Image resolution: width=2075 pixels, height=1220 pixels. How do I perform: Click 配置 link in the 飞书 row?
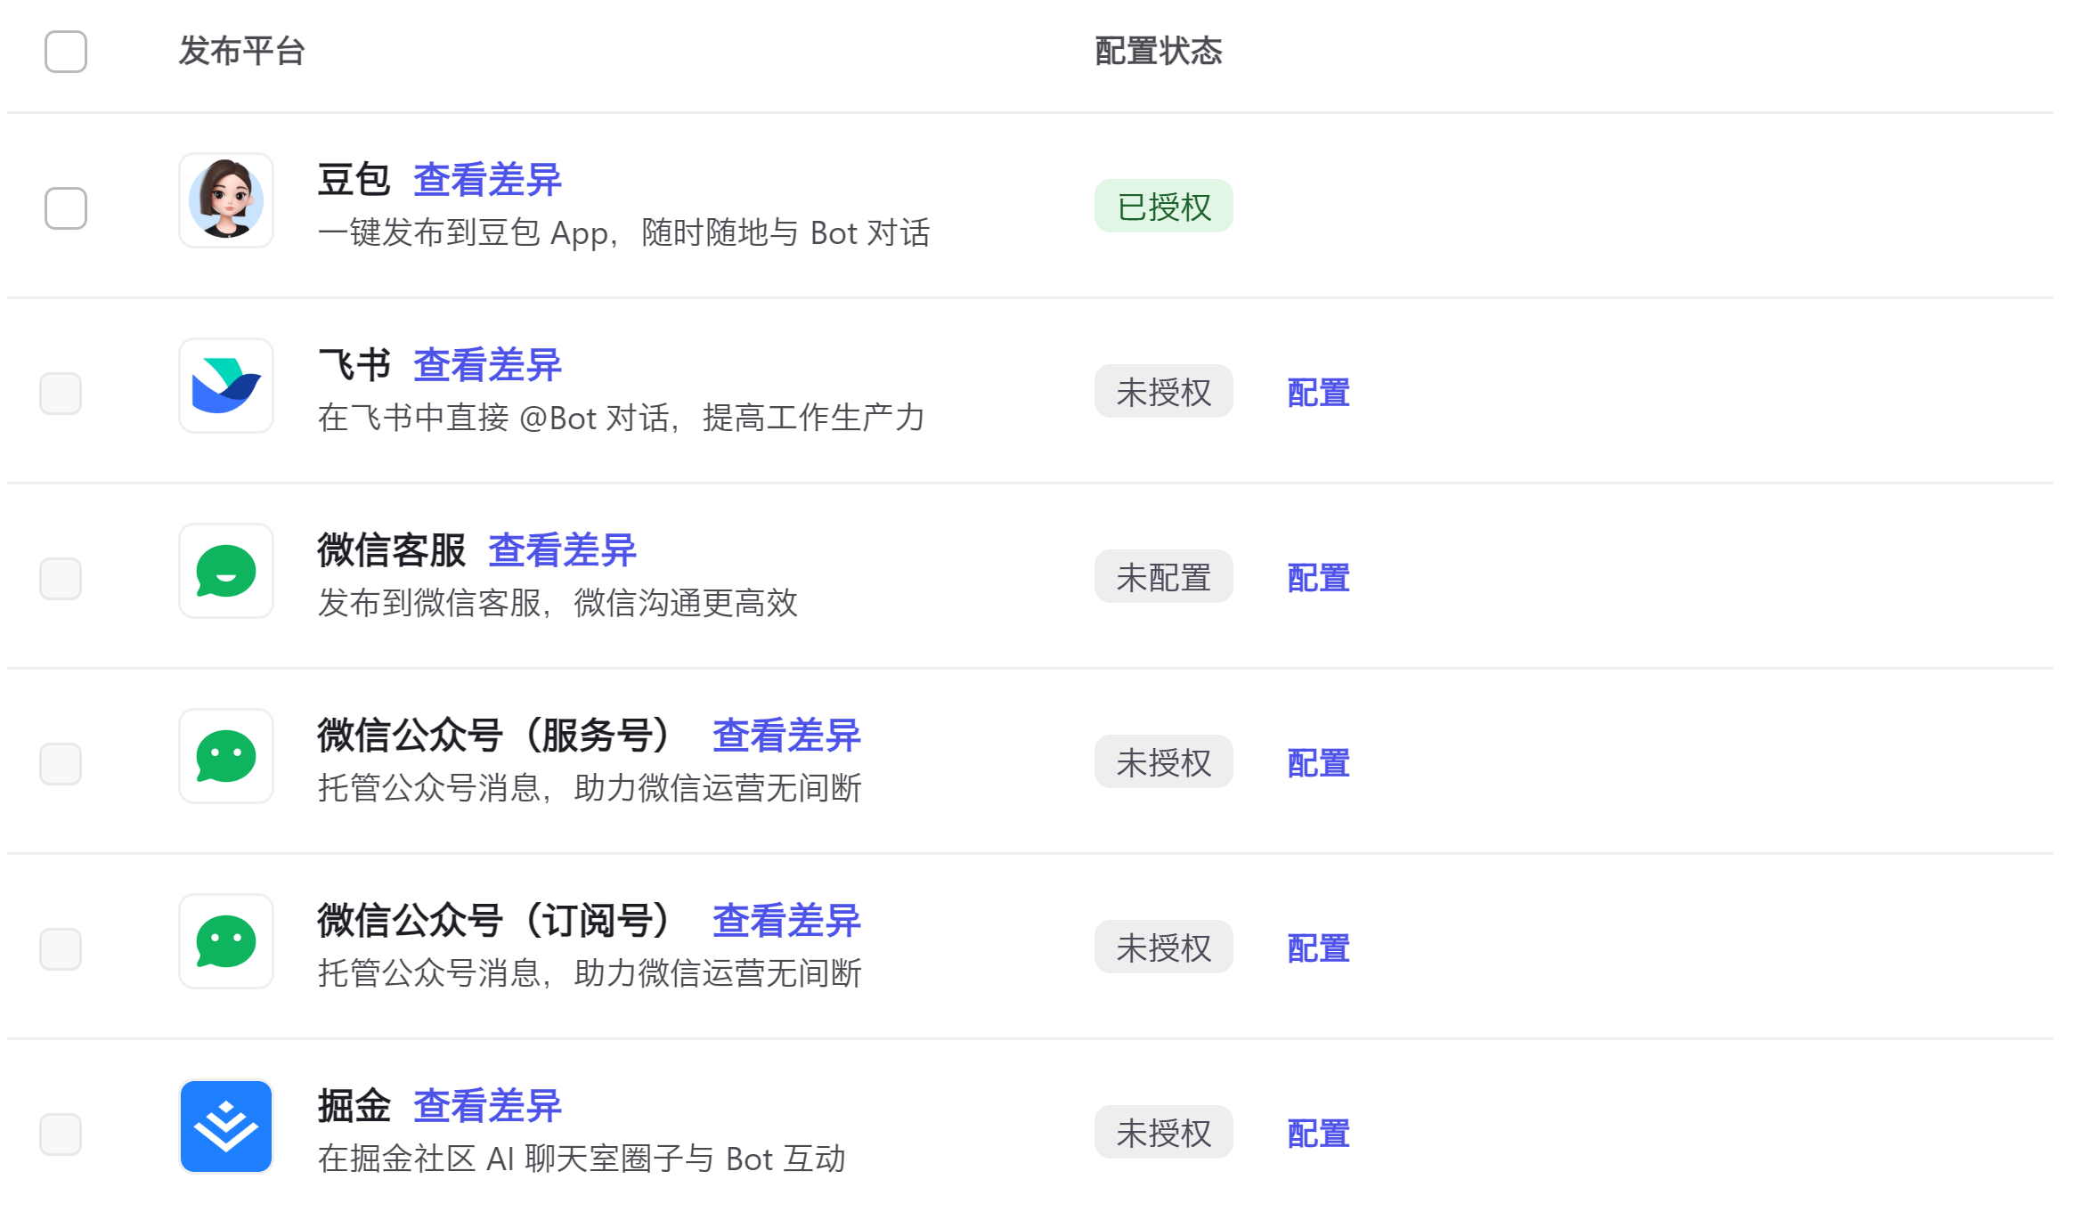click(1318, 393)
